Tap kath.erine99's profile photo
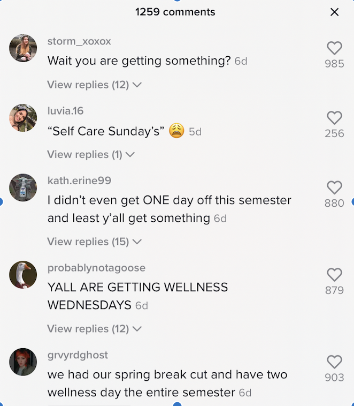The width and height of the screenshot is (354, 406). tap(24, 187)
